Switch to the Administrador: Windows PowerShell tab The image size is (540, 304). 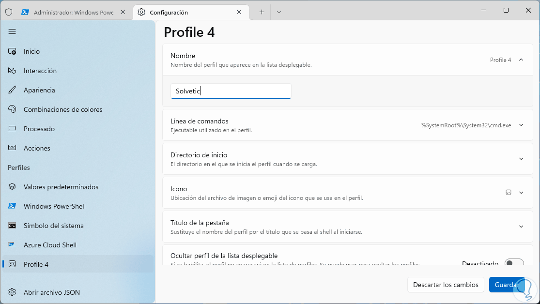[x=73, y=12]
